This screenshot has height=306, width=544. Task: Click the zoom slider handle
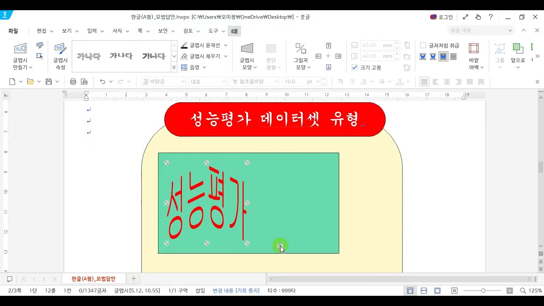[x=483, y=291]
